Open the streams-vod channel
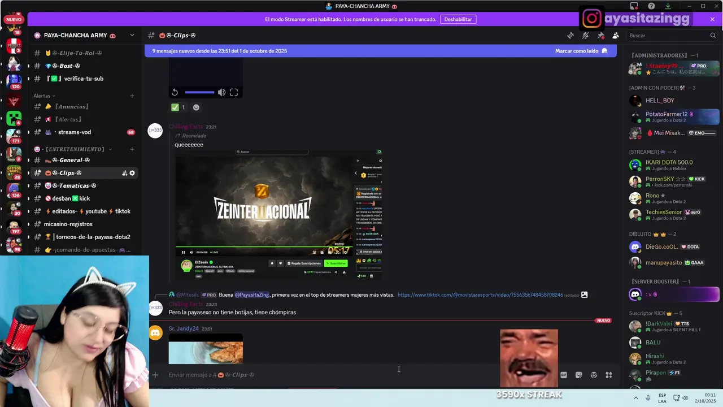The image size is (723, 407). coord(84,132)
